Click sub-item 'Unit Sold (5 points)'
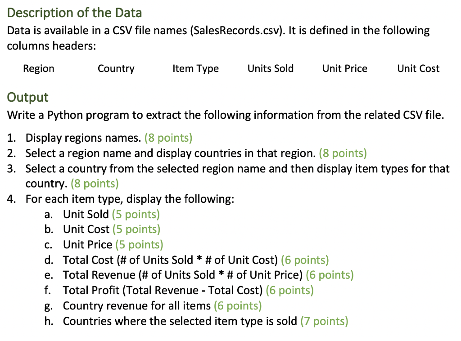 coord(112,215)
